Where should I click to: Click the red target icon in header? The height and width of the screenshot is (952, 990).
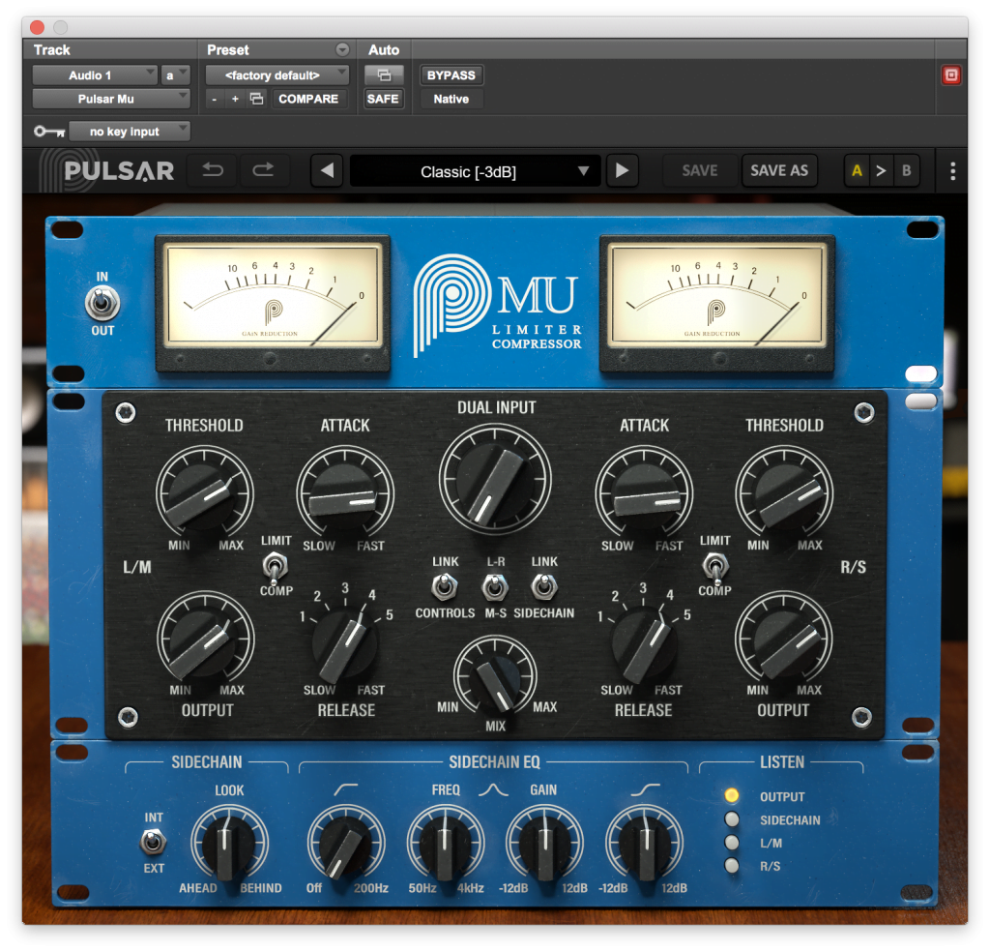[x=951, y=75]
